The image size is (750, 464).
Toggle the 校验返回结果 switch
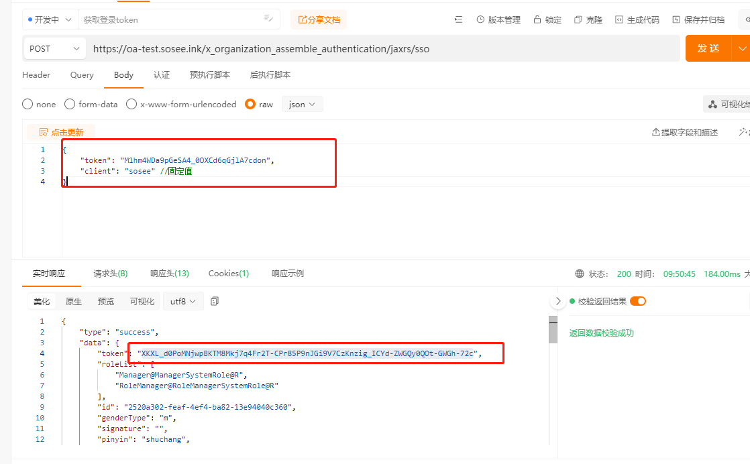(638, 301)
